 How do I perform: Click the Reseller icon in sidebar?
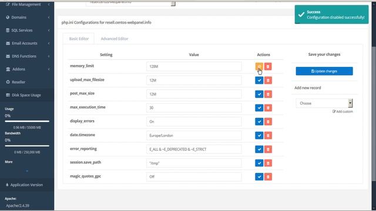(8, 82)
